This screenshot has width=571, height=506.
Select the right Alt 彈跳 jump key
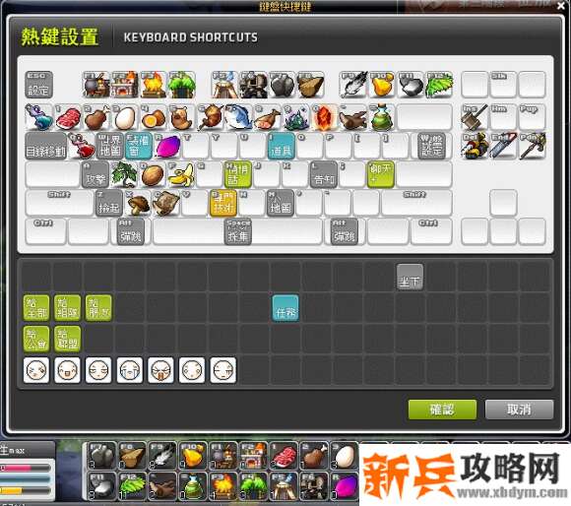click(345, 231)
